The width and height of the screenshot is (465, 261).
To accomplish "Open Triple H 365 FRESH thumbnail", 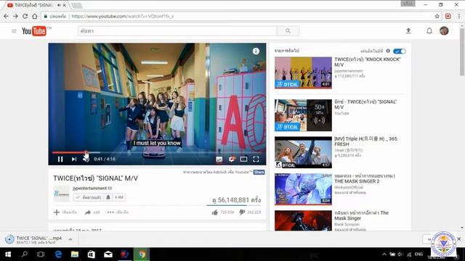I will coord(303,152).
